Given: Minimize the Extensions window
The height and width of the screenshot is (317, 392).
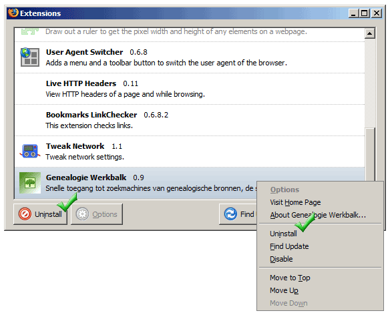Looking at the screenshot, I should click(x=353, y=13).
